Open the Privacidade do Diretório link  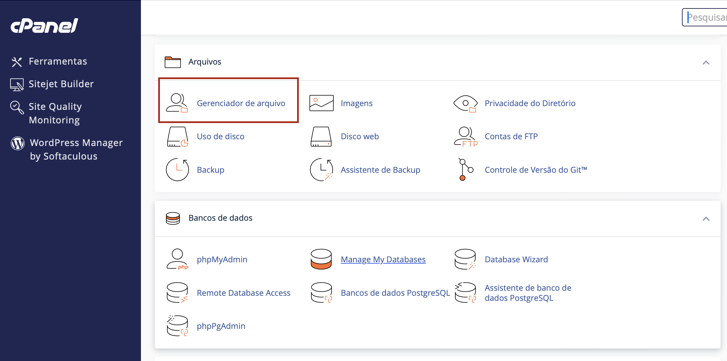click(530, 103)
